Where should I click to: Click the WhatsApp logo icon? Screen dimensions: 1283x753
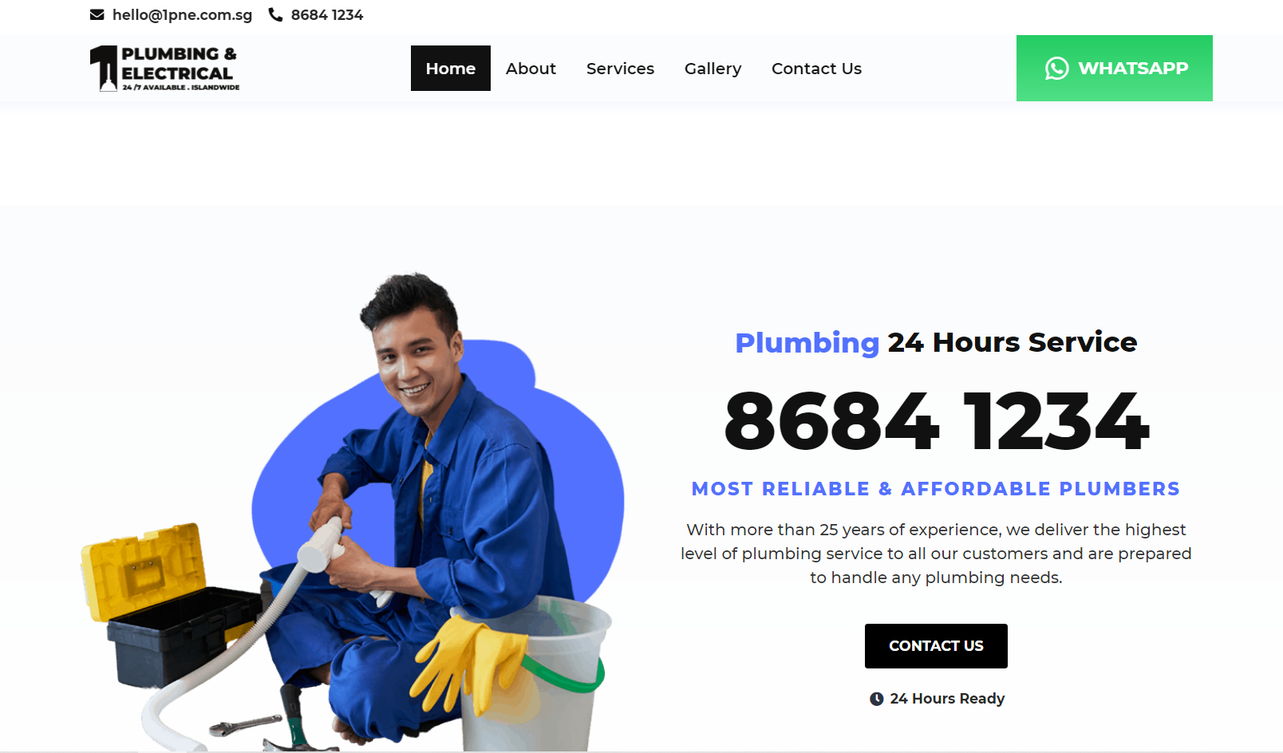1056,69
